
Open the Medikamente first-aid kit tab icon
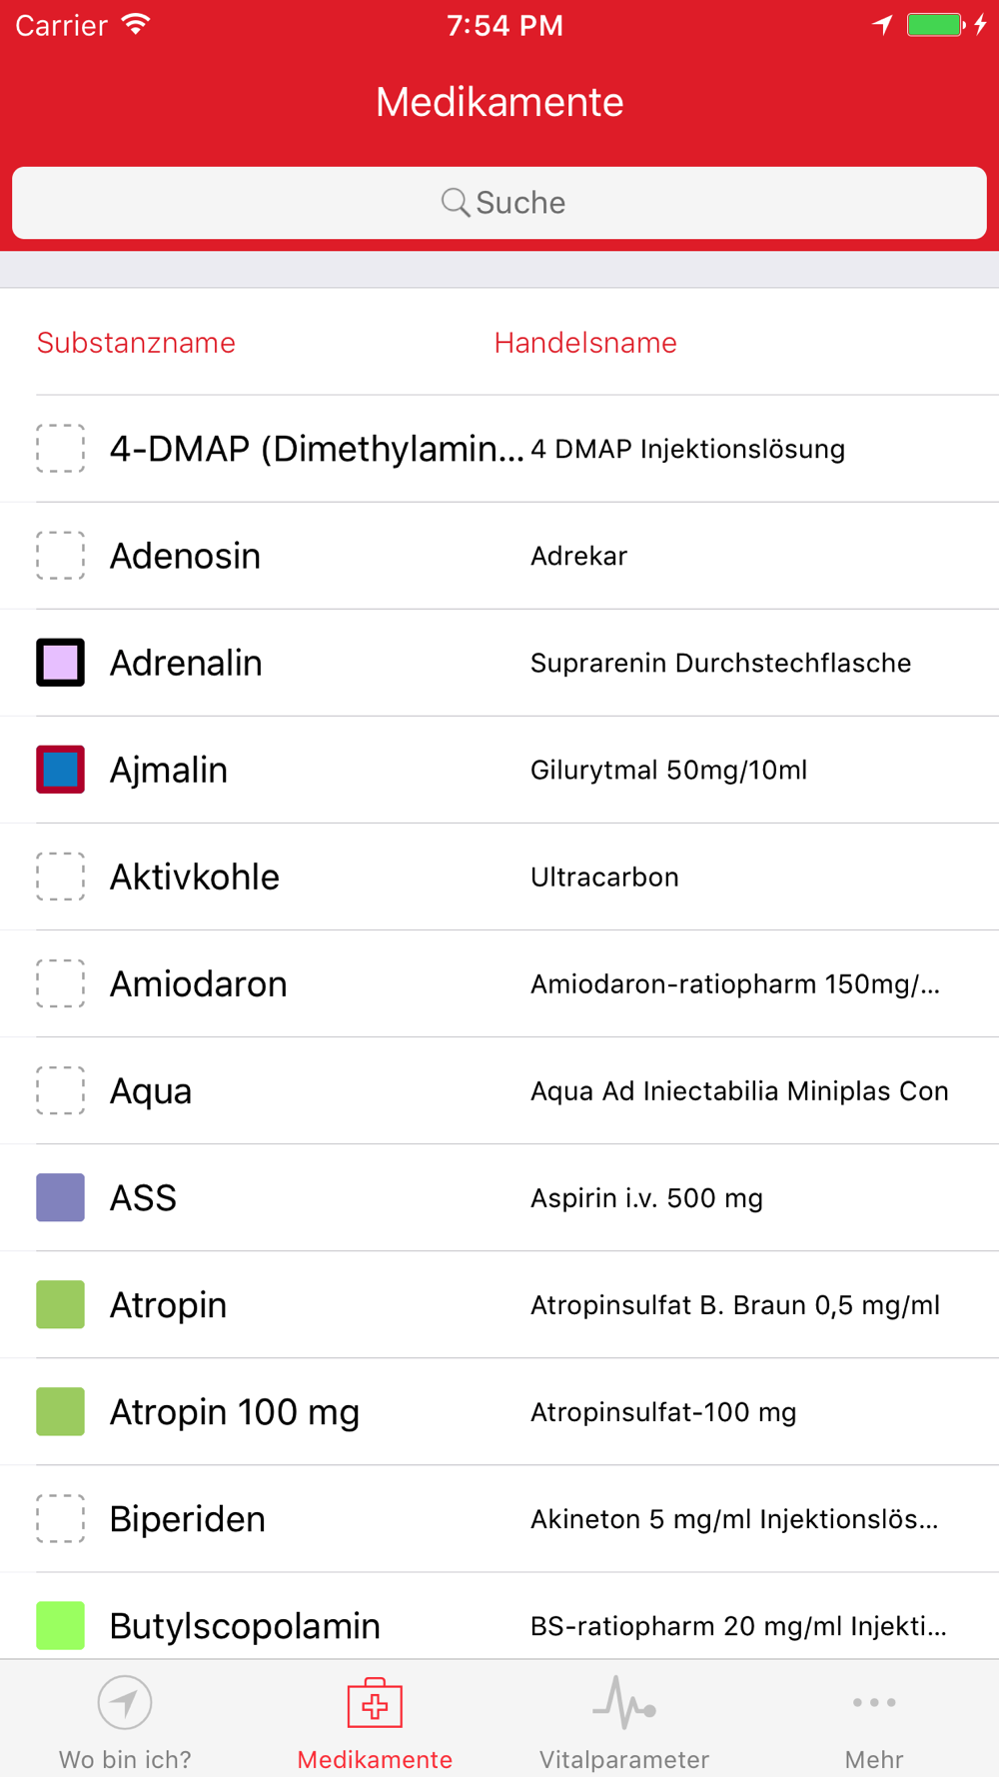pos(375,1703)
